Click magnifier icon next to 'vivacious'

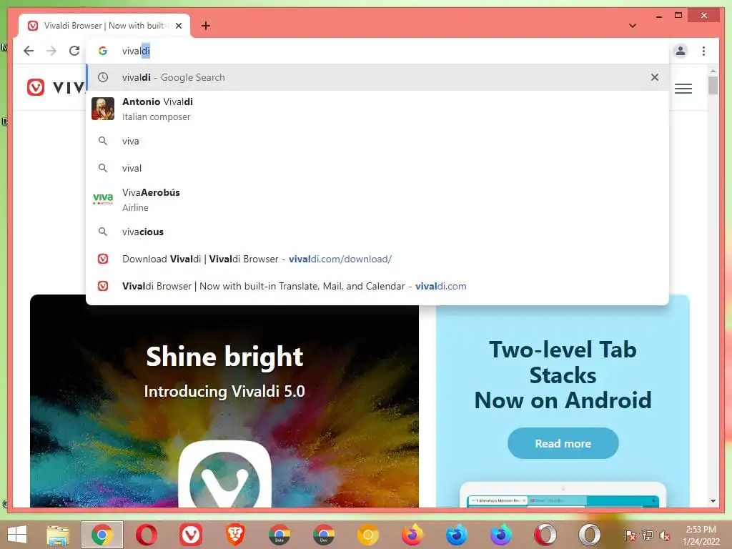point(103,232)
